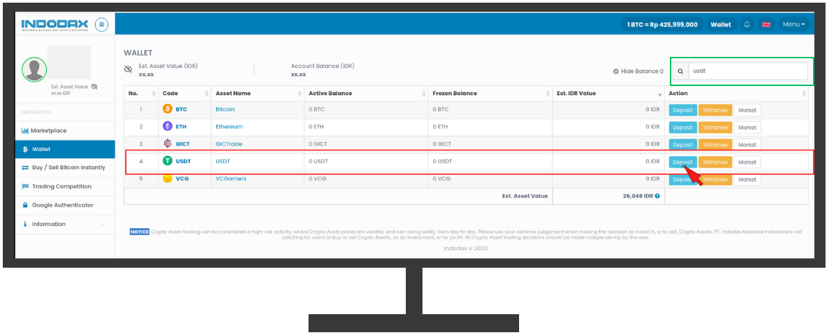Click Market in the BTC row

(x=747, y=110)
